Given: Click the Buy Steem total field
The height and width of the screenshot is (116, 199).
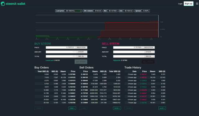Looking at the screenshot, I should point(61,56).
